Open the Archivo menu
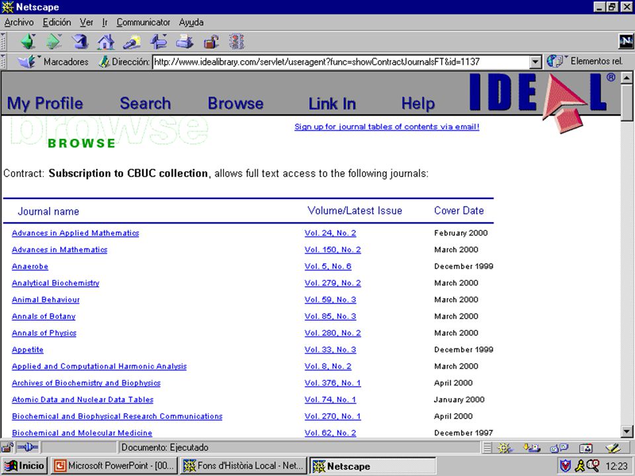This screenshot has width=635, height=476. (x=19, y=22)
